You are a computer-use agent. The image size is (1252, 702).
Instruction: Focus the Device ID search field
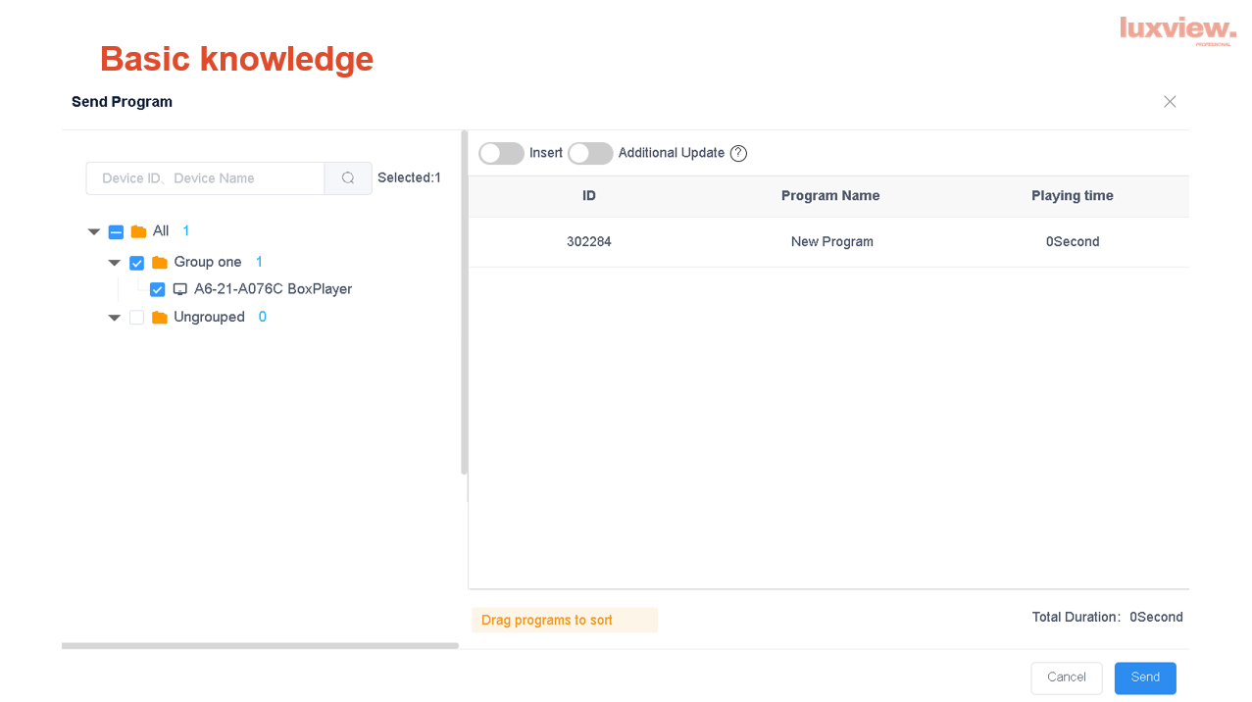(x=206, y=178)
